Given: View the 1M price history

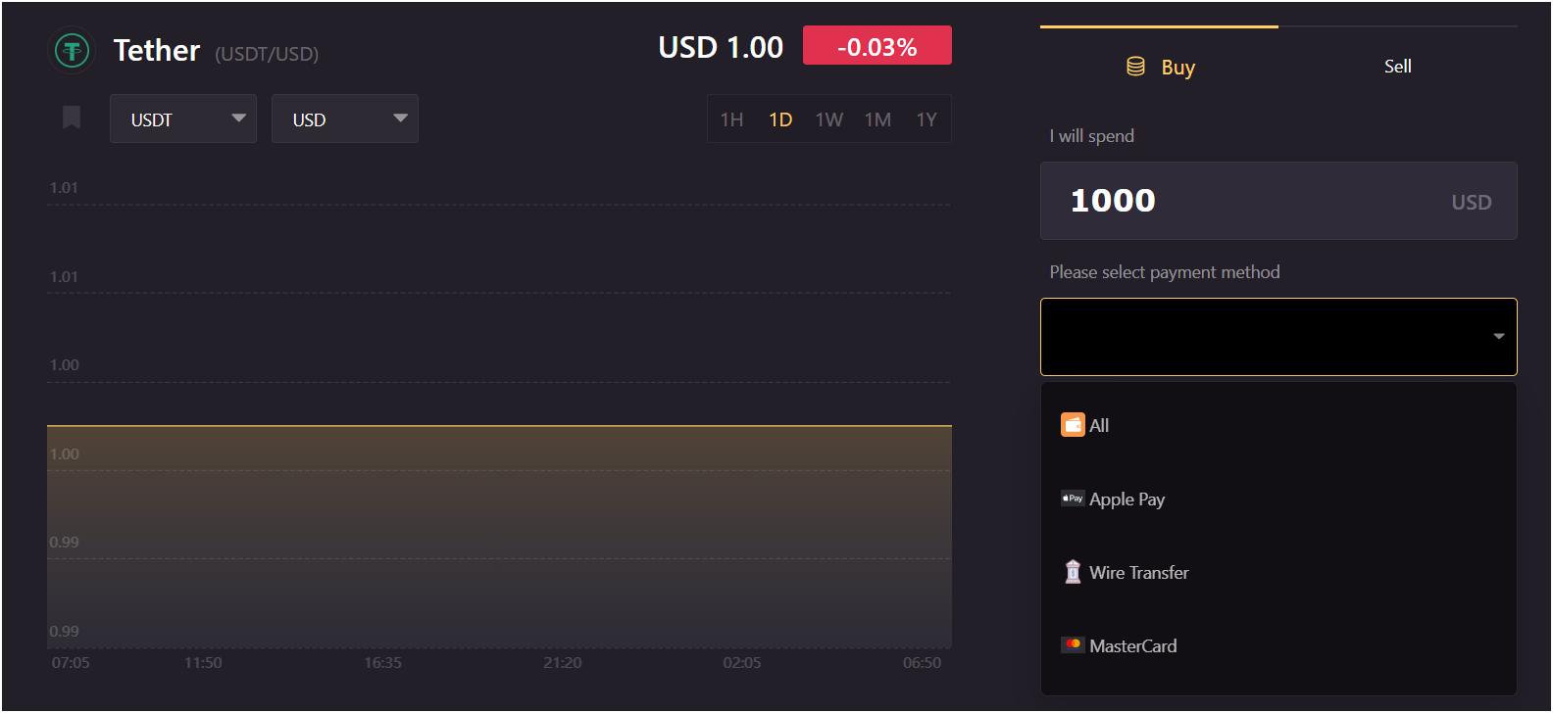Looking at the screenshot, I should [877, 118].
